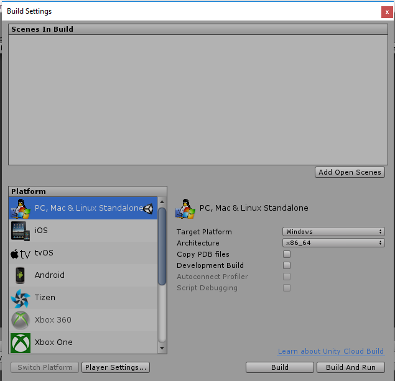The image size is (395, 381).
Task: Open the Target Platform dropdown
Action: coord(333,231)
